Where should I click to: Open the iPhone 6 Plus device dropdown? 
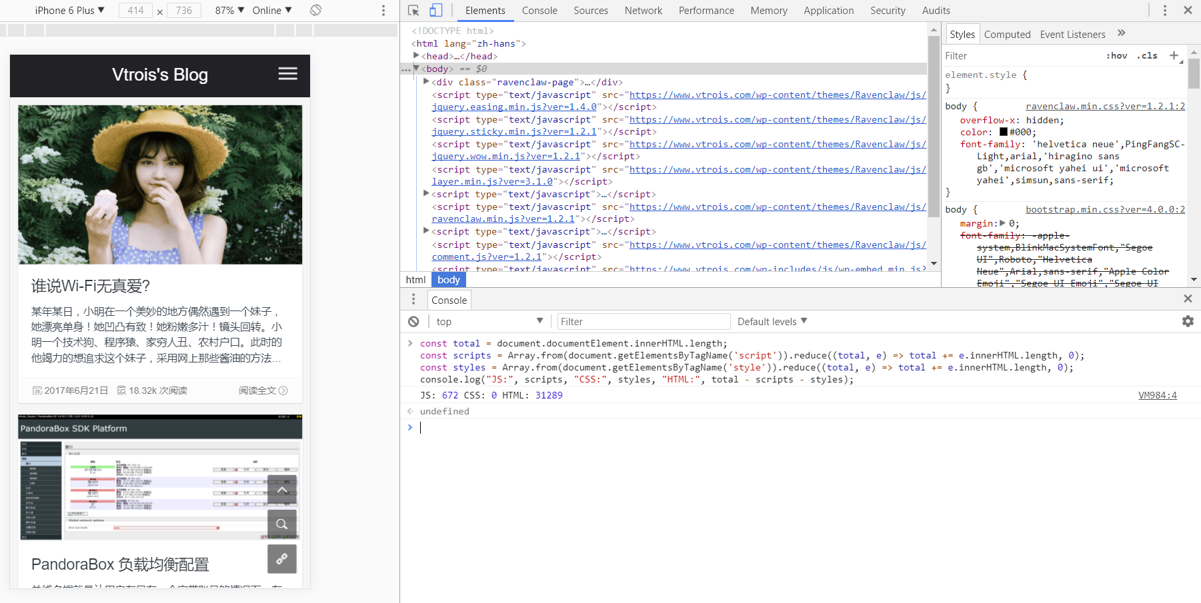coord(69,11)
